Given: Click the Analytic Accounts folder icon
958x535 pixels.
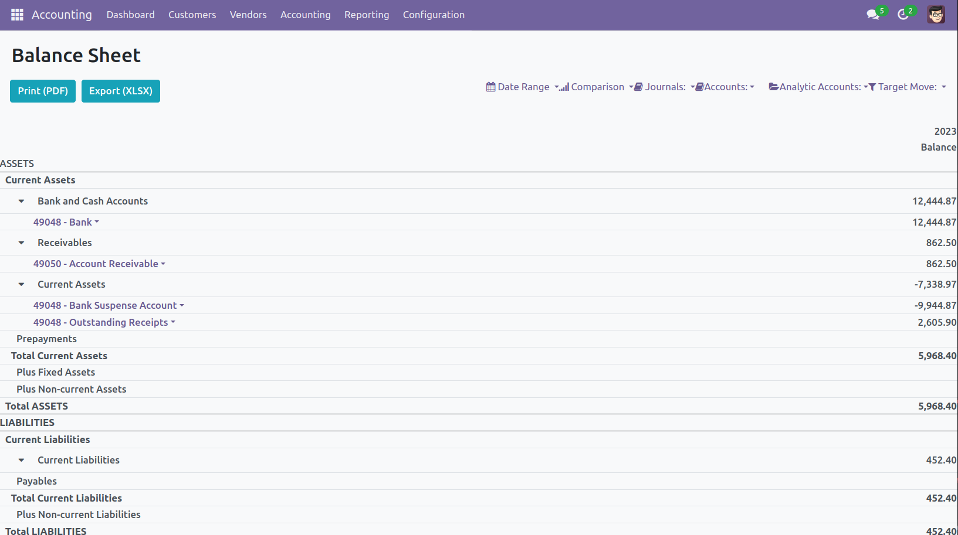Looking at the screenshot, I should coord(774,87).
